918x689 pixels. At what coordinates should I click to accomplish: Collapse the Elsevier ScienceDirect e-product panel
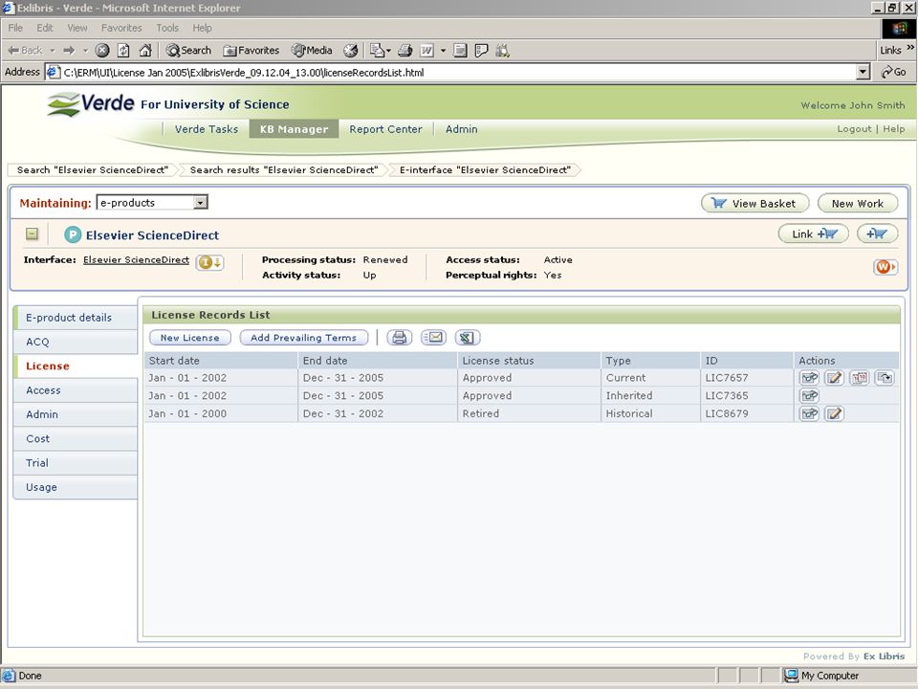33,233
